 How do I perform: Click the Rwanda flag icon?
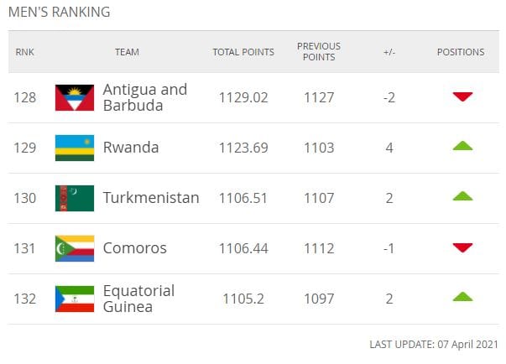tap(74, 148)
